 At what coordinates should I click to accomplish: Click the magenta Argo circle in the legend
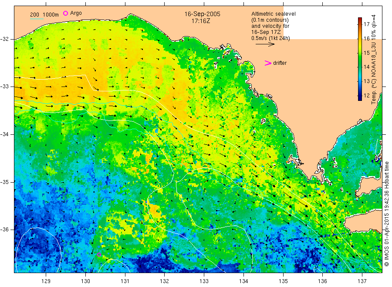[65, 13]
